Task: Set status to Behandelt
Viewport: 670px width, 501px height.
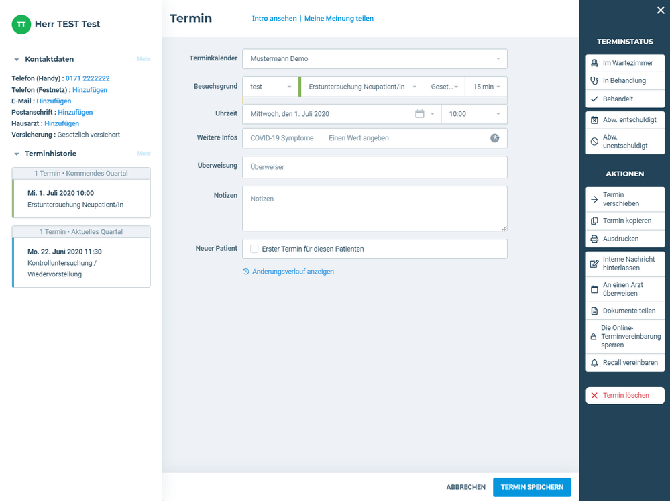Action: [625, 99]
